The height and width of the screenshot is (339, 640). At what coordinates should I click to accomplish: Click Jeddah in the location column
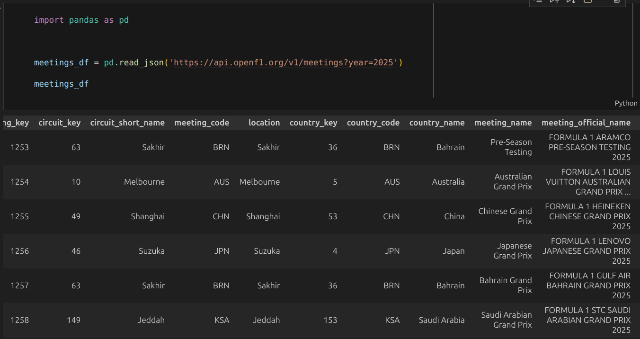[x=267, y=320]
